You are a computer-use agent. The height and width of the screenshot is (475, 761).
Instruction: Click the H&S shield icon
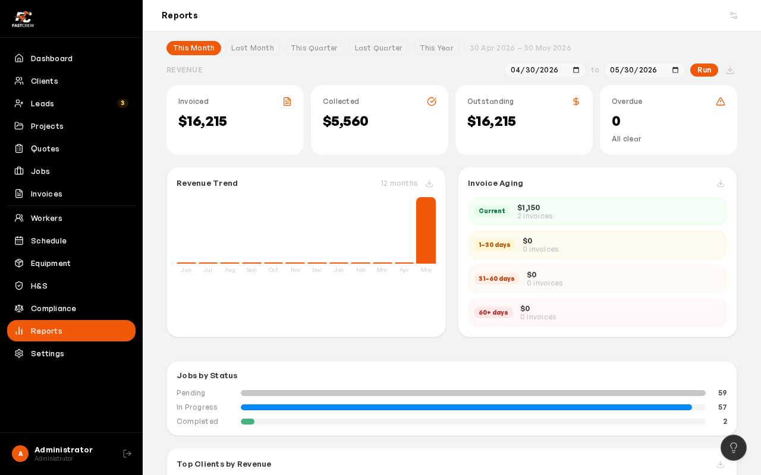19,286
